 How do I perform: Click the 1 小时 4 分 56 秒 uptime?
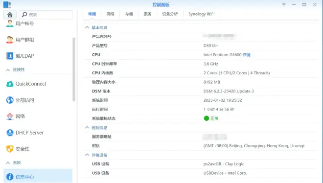219,109
